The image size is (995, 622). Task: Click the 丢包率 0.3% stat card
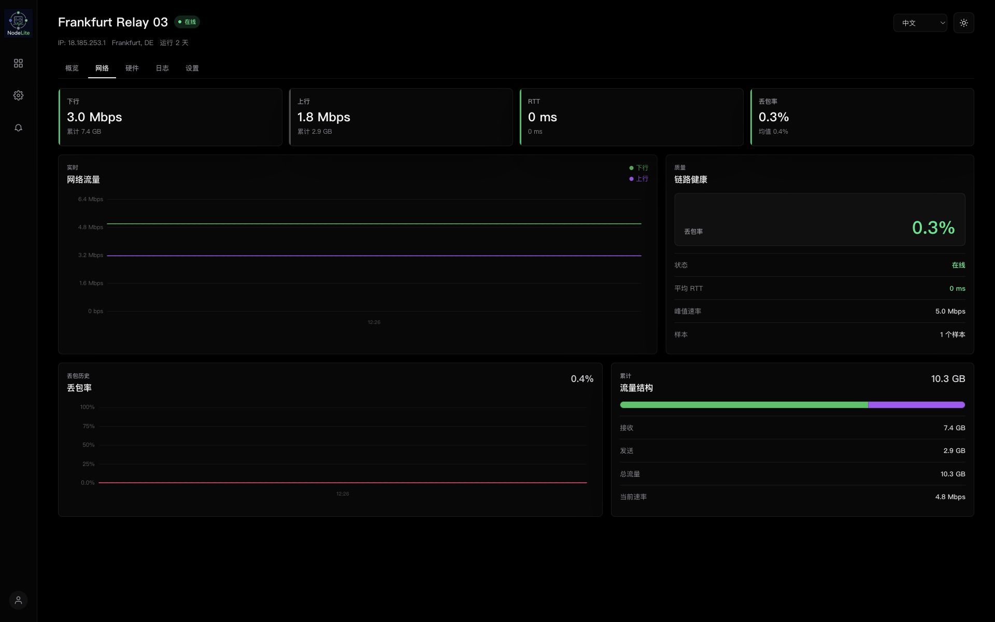click(x=862, y=117)
